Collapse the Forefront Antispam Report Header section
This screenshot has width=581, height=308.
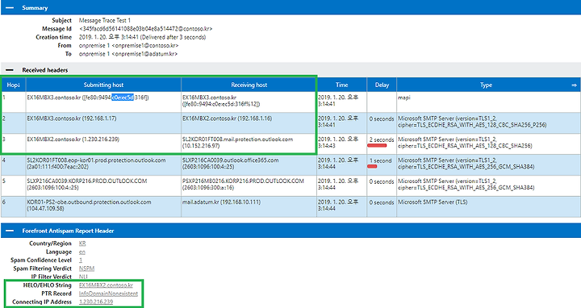(10, 231)
